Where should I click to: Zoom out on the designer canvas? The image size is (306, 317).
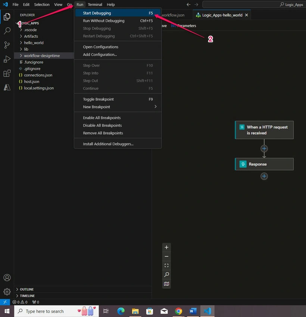166,256
